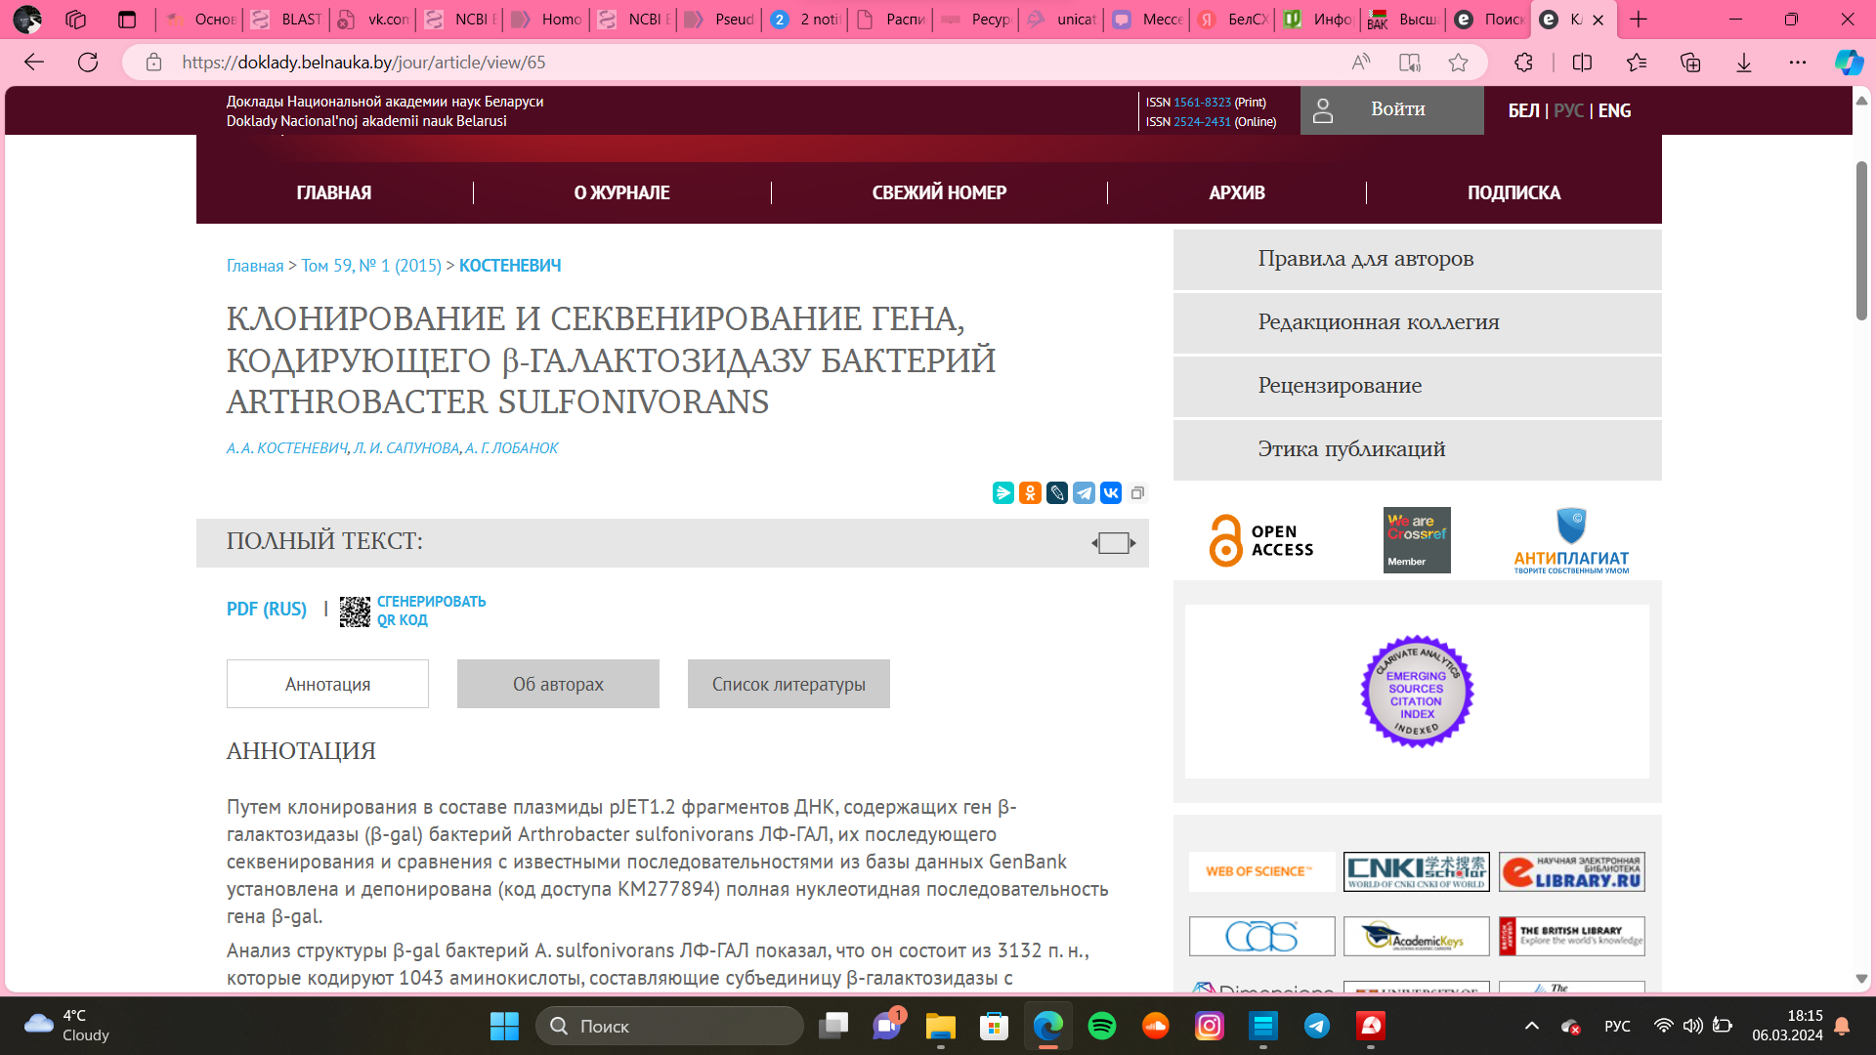Open Copilot sidebar icon
The height and width of the screenshot is (1055, 1876).
pyautogui.click(x=1848, y=63)
